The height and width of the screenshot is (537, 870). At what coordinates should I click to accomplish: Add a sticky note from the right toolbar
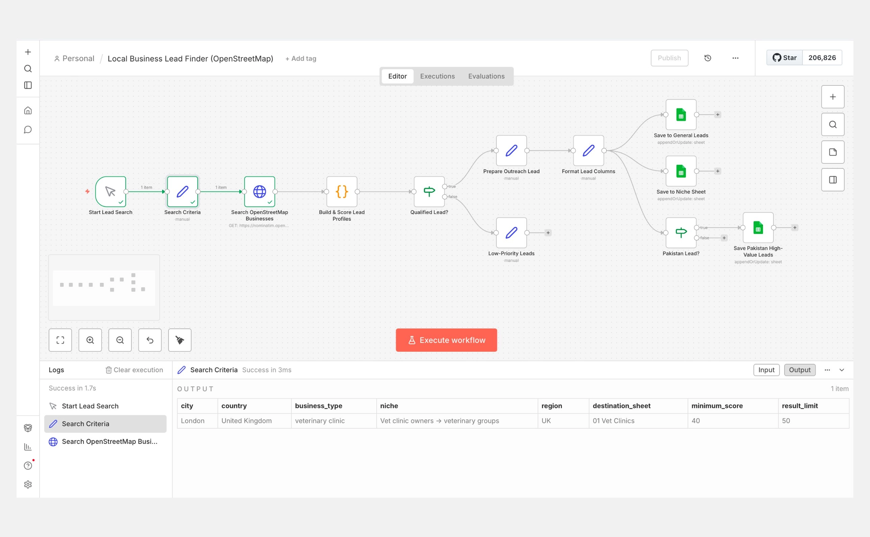(833, 152)
